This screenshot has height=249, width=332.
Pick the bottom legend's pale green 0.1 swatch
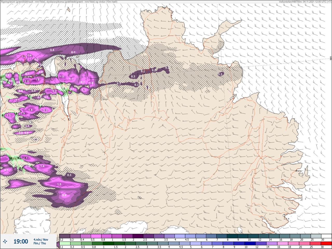(x=65, y=244)
